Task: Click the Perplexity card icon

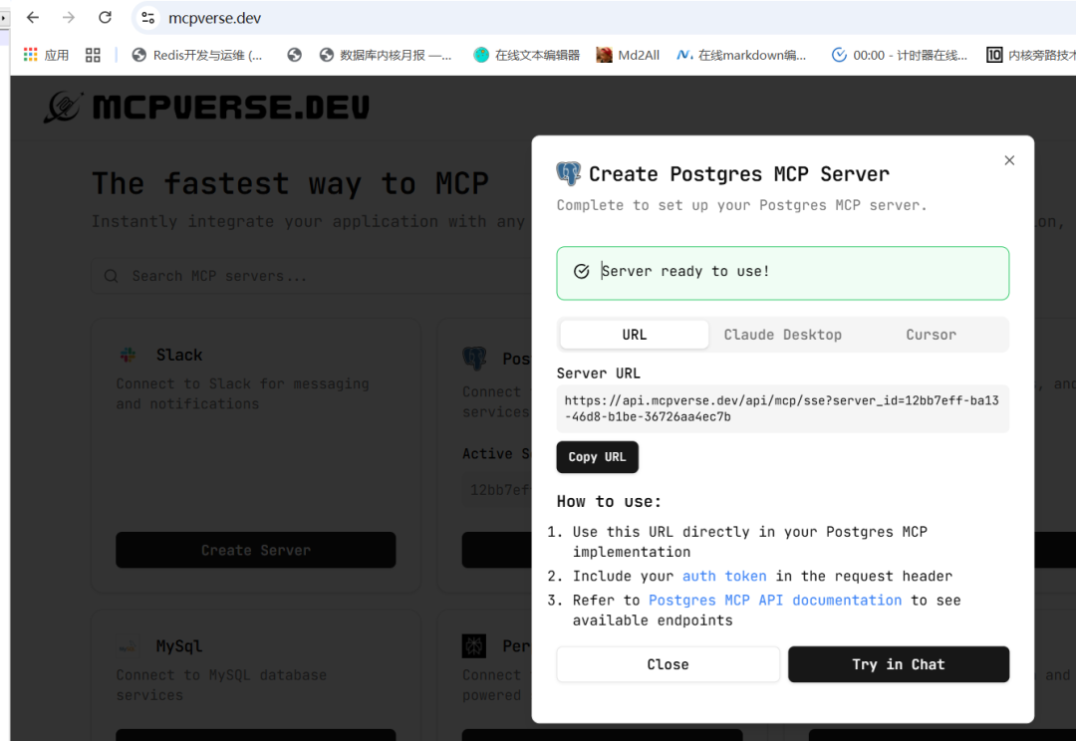Action: pyautogui.click(x=474, y=645)
